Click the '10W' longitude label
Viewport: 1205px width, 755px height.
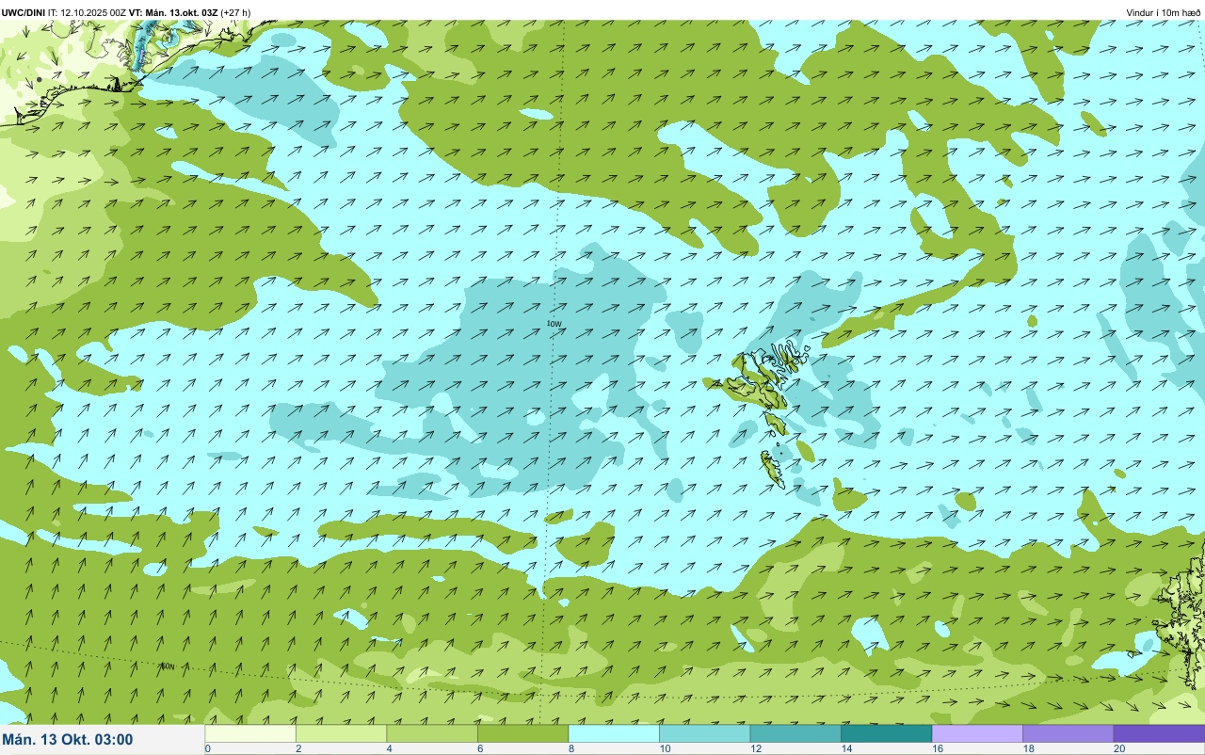pyautogui.click(x=554, y=324)
